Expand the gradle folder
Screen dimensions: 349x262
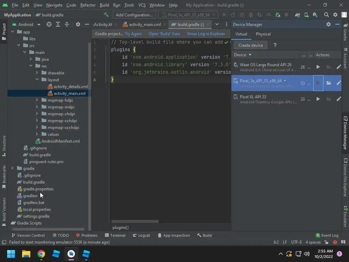13,168
